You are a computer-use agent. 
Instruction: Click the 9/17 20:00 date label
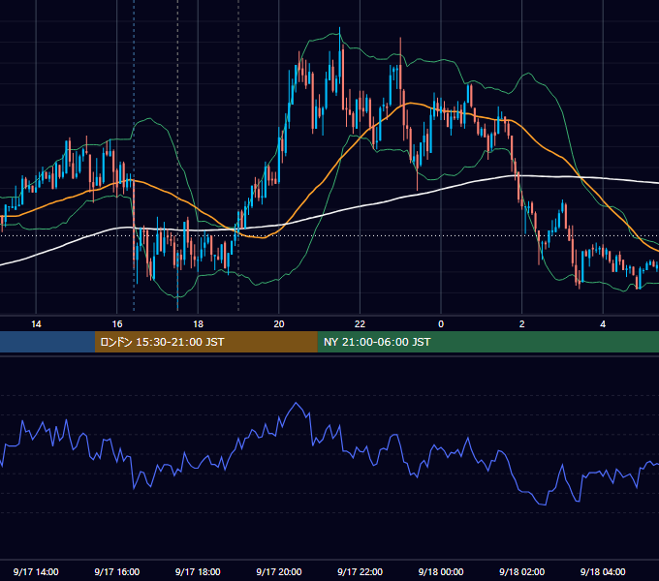click(x=279, y=571)
